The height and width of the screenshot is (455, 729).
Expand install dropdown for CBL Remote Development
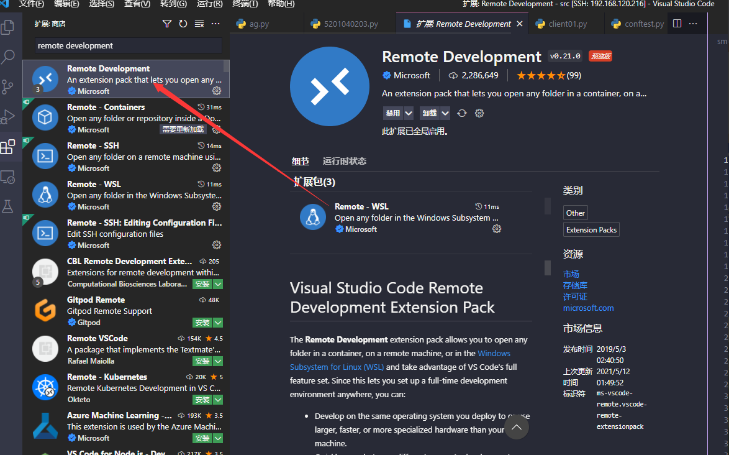tap(218, 284)
